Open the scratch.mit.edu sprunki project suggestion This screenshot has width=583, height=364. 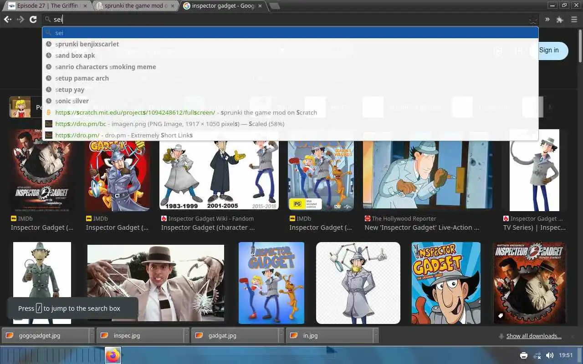click(x=290, y=112)
